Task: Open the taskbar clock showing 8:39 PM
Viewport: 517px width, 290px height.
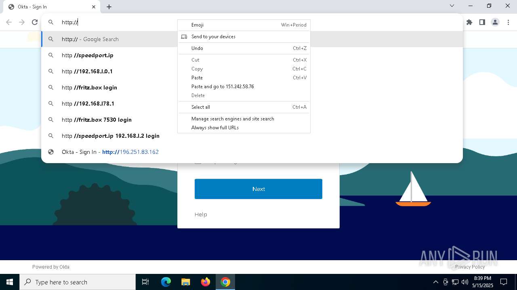Action: coord(483,282)
